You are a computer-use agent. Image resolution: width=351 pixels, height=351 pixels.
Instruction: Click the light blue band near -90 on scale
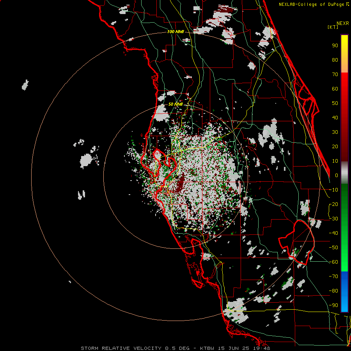tap(344, 305)
